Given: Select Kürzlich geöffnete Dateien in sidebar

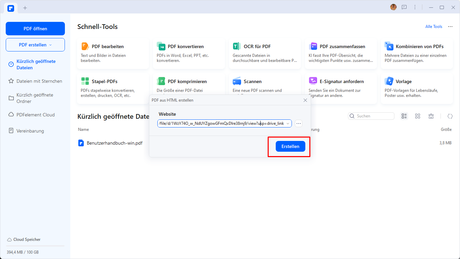Looking at the screenshot, I should [x=35, y=65].
